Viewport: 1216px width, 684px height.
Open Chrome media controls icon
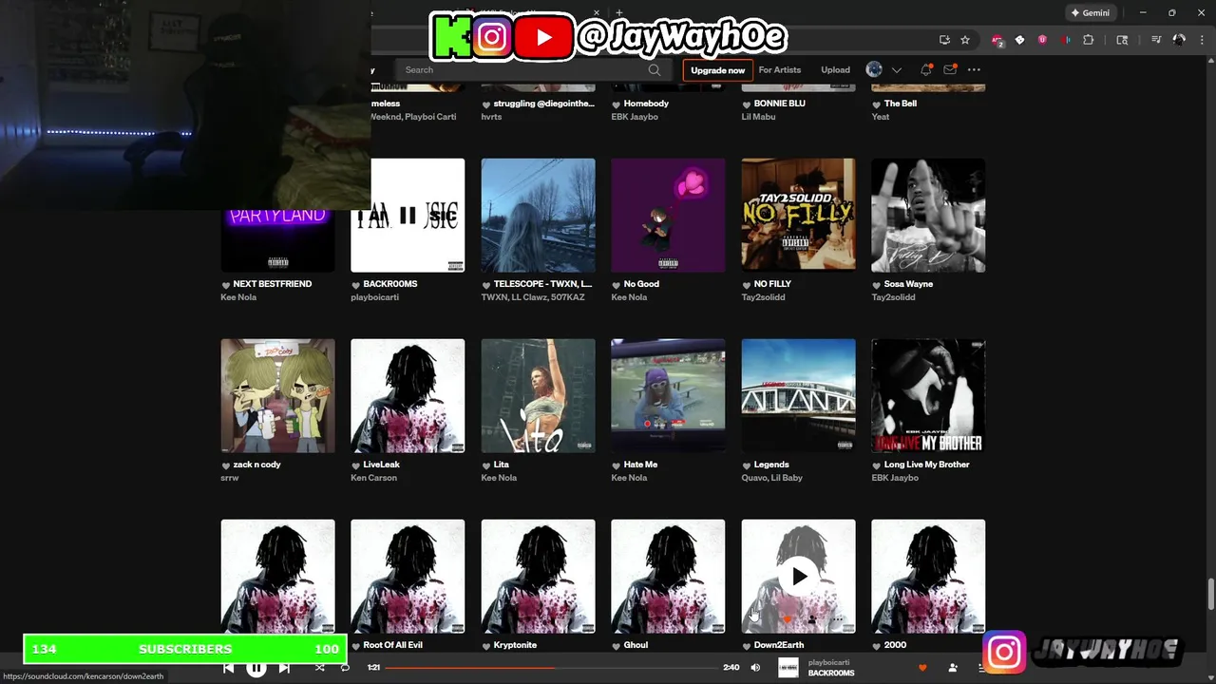(x=1156, y=40)
